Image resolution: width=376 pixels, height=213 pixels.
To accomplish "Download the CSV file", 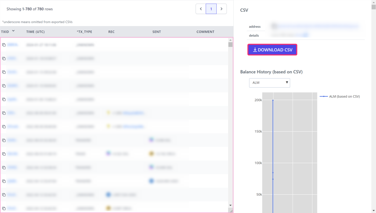I will 272,50.
